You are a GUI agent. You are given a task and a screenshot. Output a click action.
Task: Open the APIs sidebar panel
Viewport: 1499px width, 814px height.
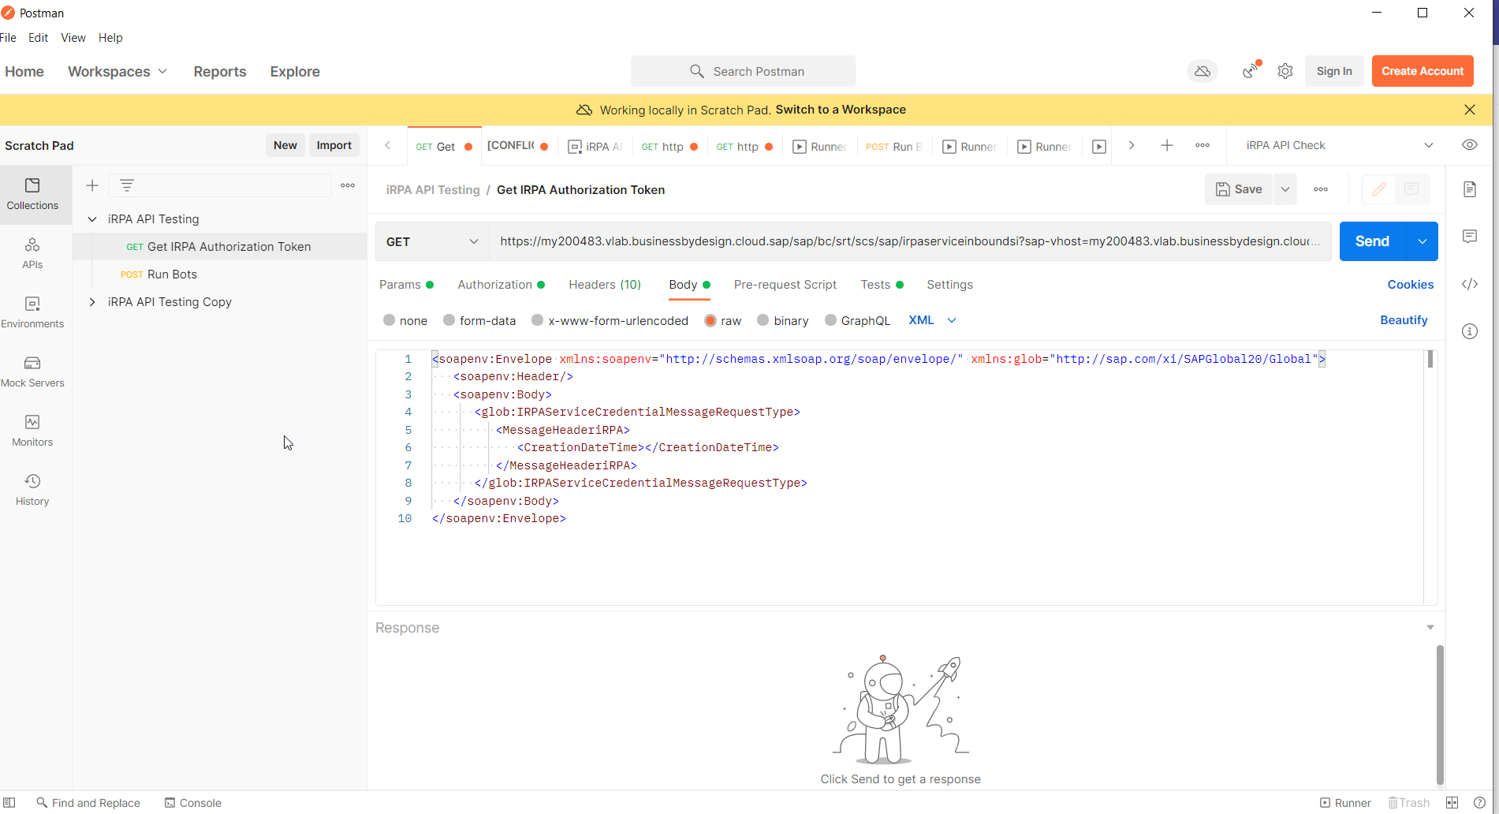click(x=32, y=253)
